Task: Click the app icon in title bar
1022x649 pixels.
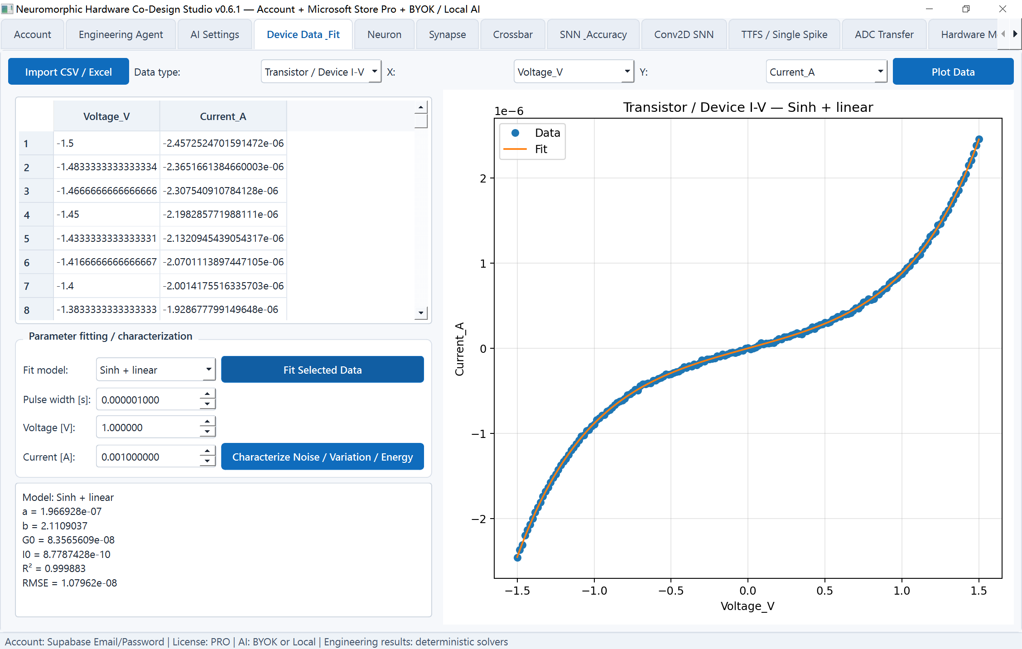Action: click(x=7, y=9)
